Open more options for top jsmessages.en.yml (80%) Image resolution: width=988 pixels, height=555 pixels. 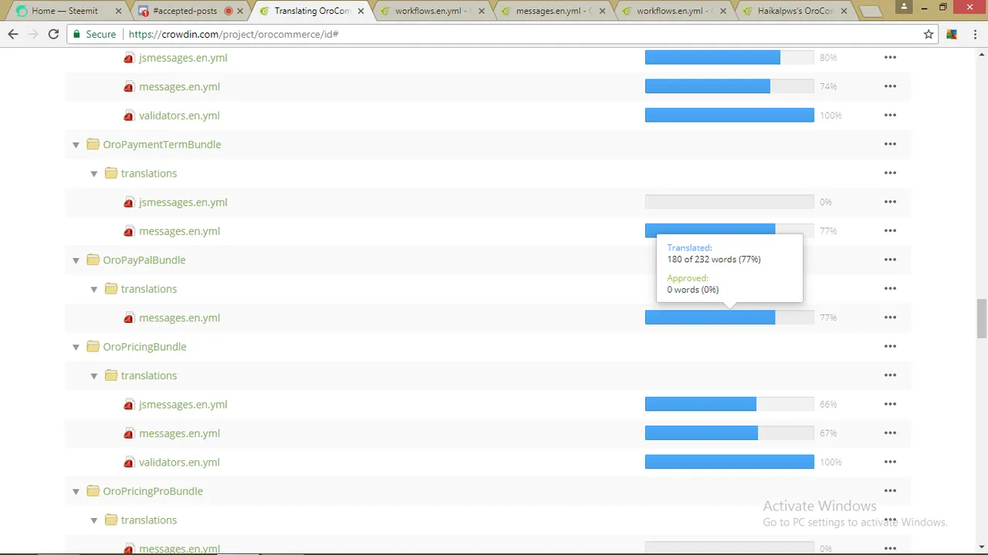[890, 58]
